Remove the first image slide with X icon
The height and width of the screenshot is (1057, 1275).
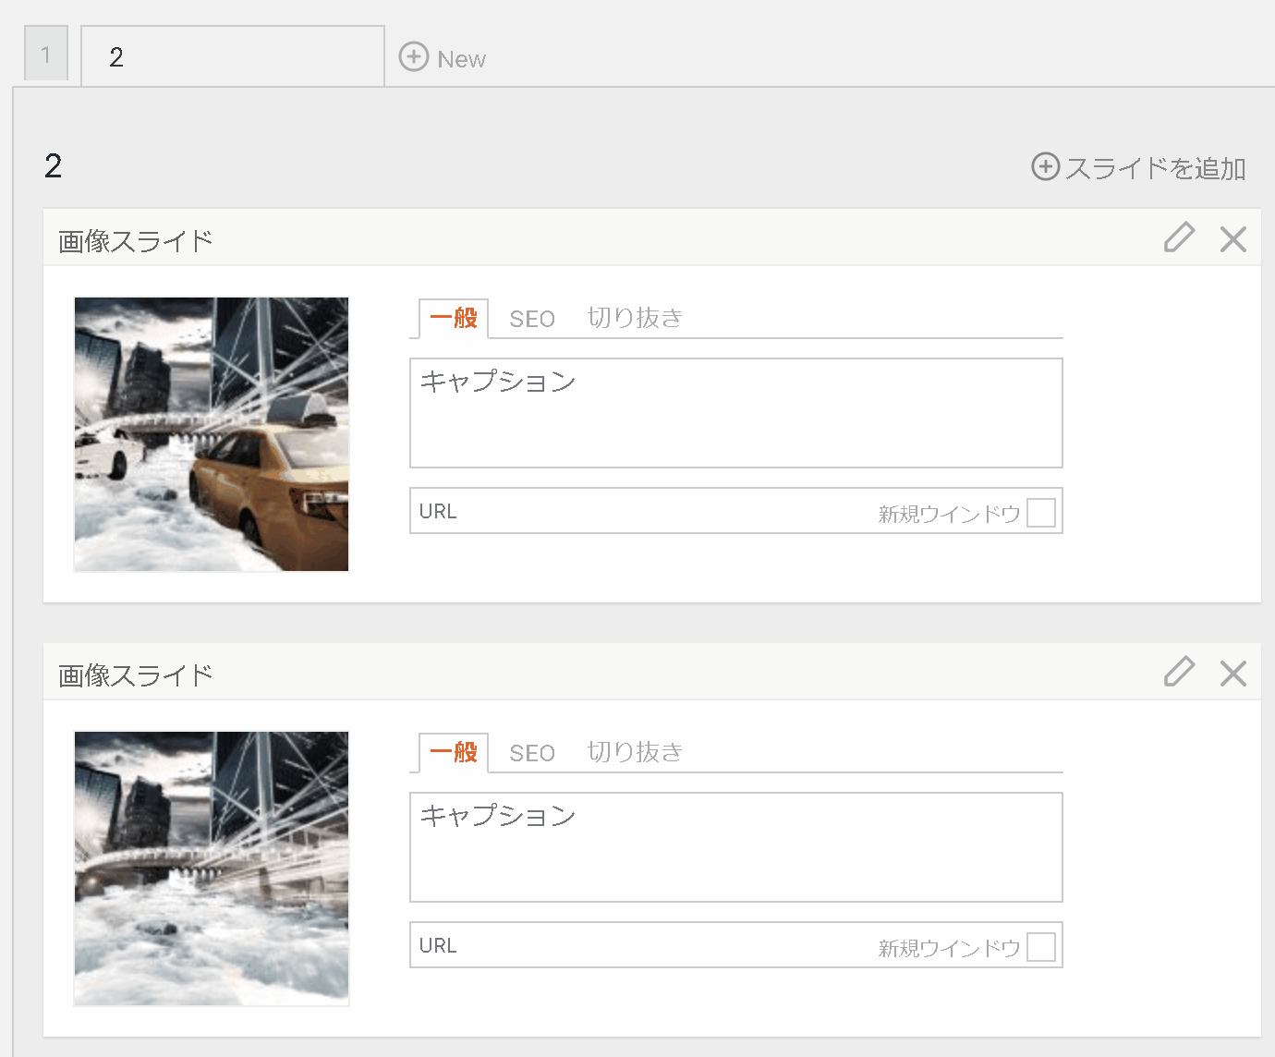click(x=1232, y=239)
